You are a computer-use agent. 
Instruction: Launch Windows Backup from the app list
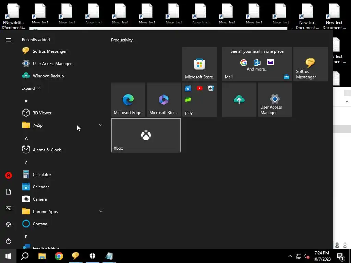click(62, 76)
